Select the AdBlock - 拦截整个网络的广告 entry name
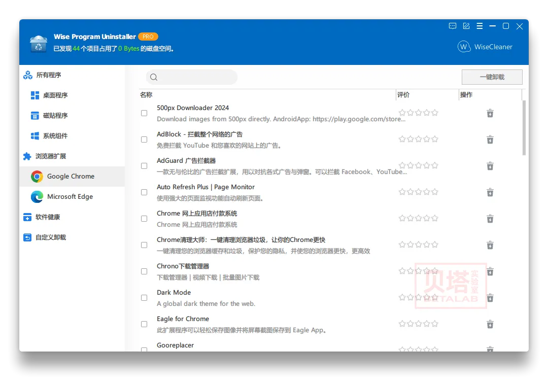Screen dimensions: 548x385 point(199,134)
